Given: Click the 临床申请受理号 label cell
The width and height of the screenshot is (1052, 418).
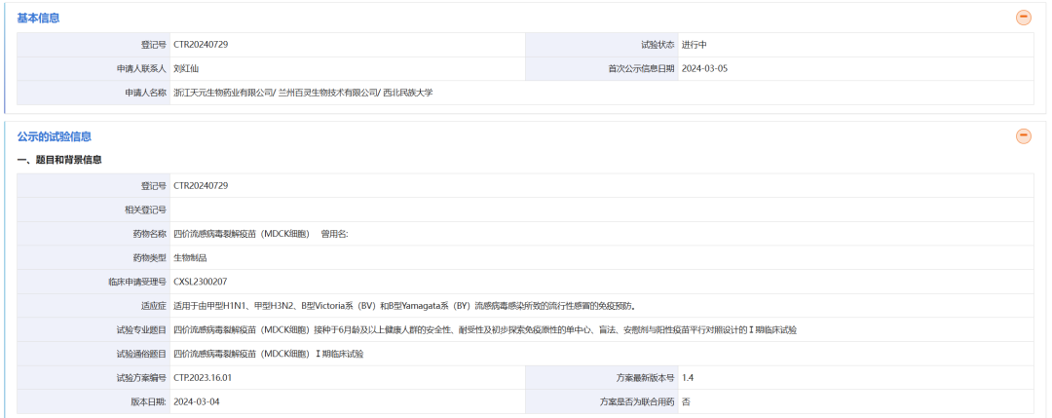Looking at the screenshot, I should tap(94, 282).
